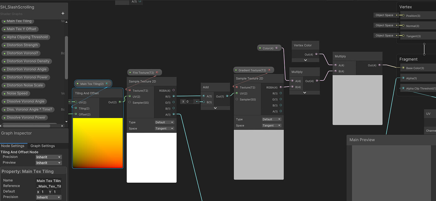
Task: Collapse the Multiply node using its chevron
Action: point(305,92)
